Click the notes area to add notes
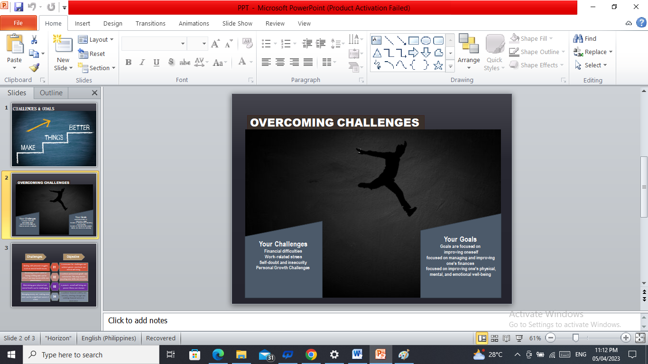This screenshot has height=364, width=648. [x=371, y=321]
